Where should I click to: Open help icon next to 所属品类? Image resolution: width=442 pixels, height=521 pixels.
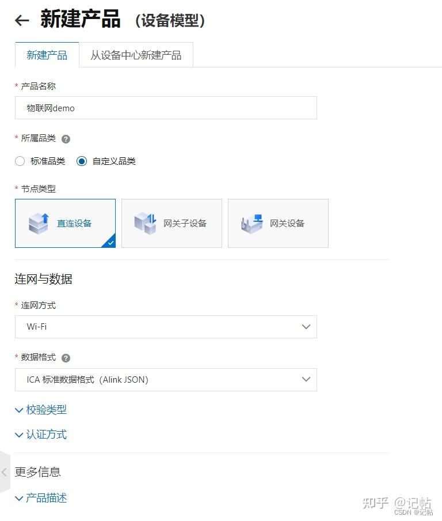click(66, 139)
